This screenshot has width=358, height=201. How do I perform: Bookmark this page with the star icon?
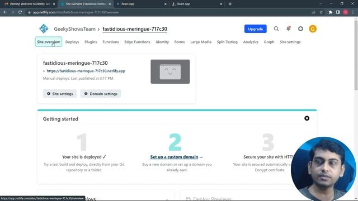click(x=321, y=12)
